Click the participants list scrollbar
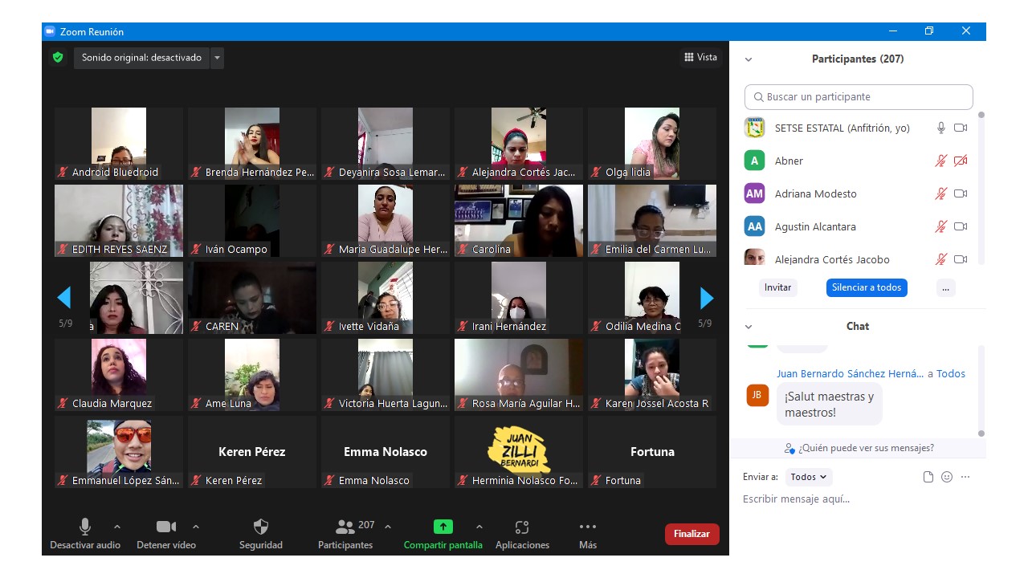Screen dimensions: 1028x578 pos(981,189)
